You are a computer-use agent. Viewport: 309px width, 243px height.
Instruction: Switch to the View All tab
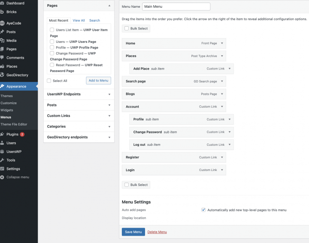[x=79, y=21]
